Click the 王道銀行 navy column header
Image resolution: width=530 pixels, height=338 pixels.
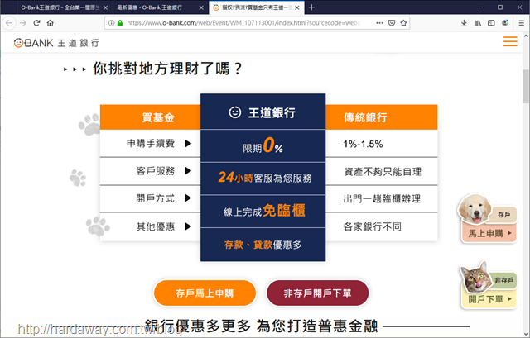click(x=263, y=112)
